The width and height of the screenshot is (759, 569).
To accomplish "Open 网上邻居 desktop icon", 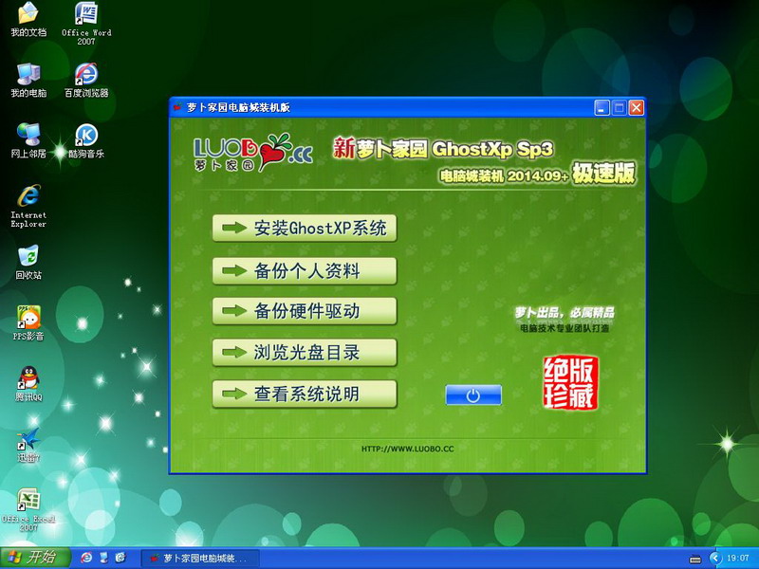I will pyautogui.click(x=28, y=140).
